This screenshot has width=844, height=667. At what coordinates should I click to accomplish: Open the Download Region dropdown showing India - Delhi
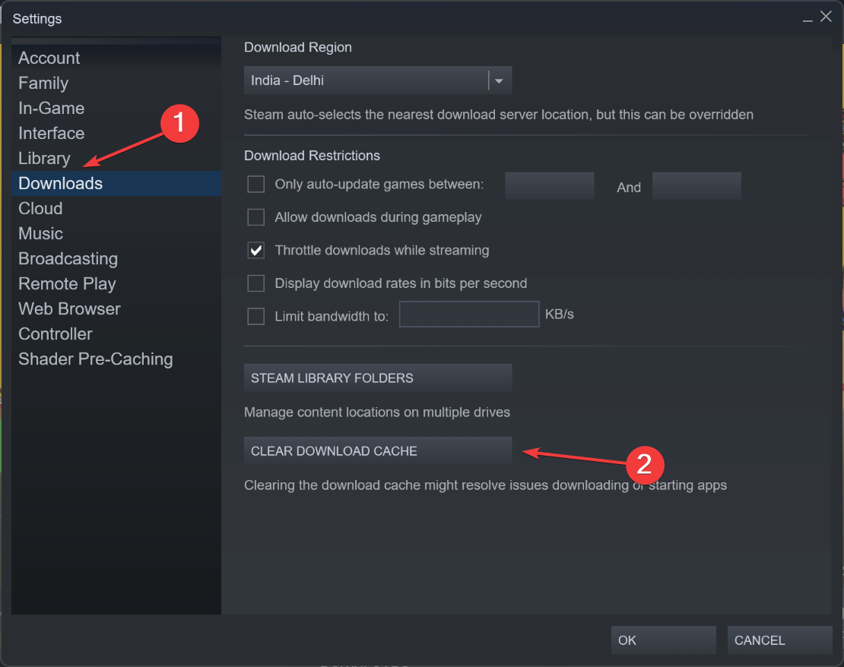click(377, 81)
